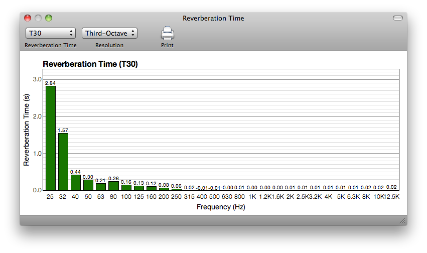Viewport: 427px width, 253px height.
Task: Click the 25 Hz bar labeled 2.84
Action: tap(51, 138)
